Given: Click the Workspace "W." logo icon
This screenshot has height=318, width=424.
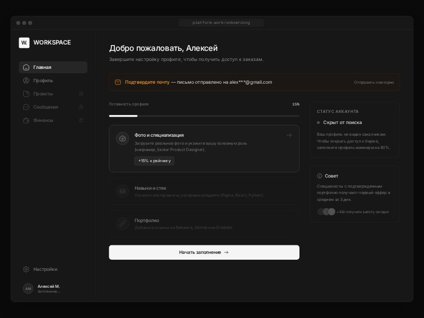Looking at the screenshot, I should 24,42.
